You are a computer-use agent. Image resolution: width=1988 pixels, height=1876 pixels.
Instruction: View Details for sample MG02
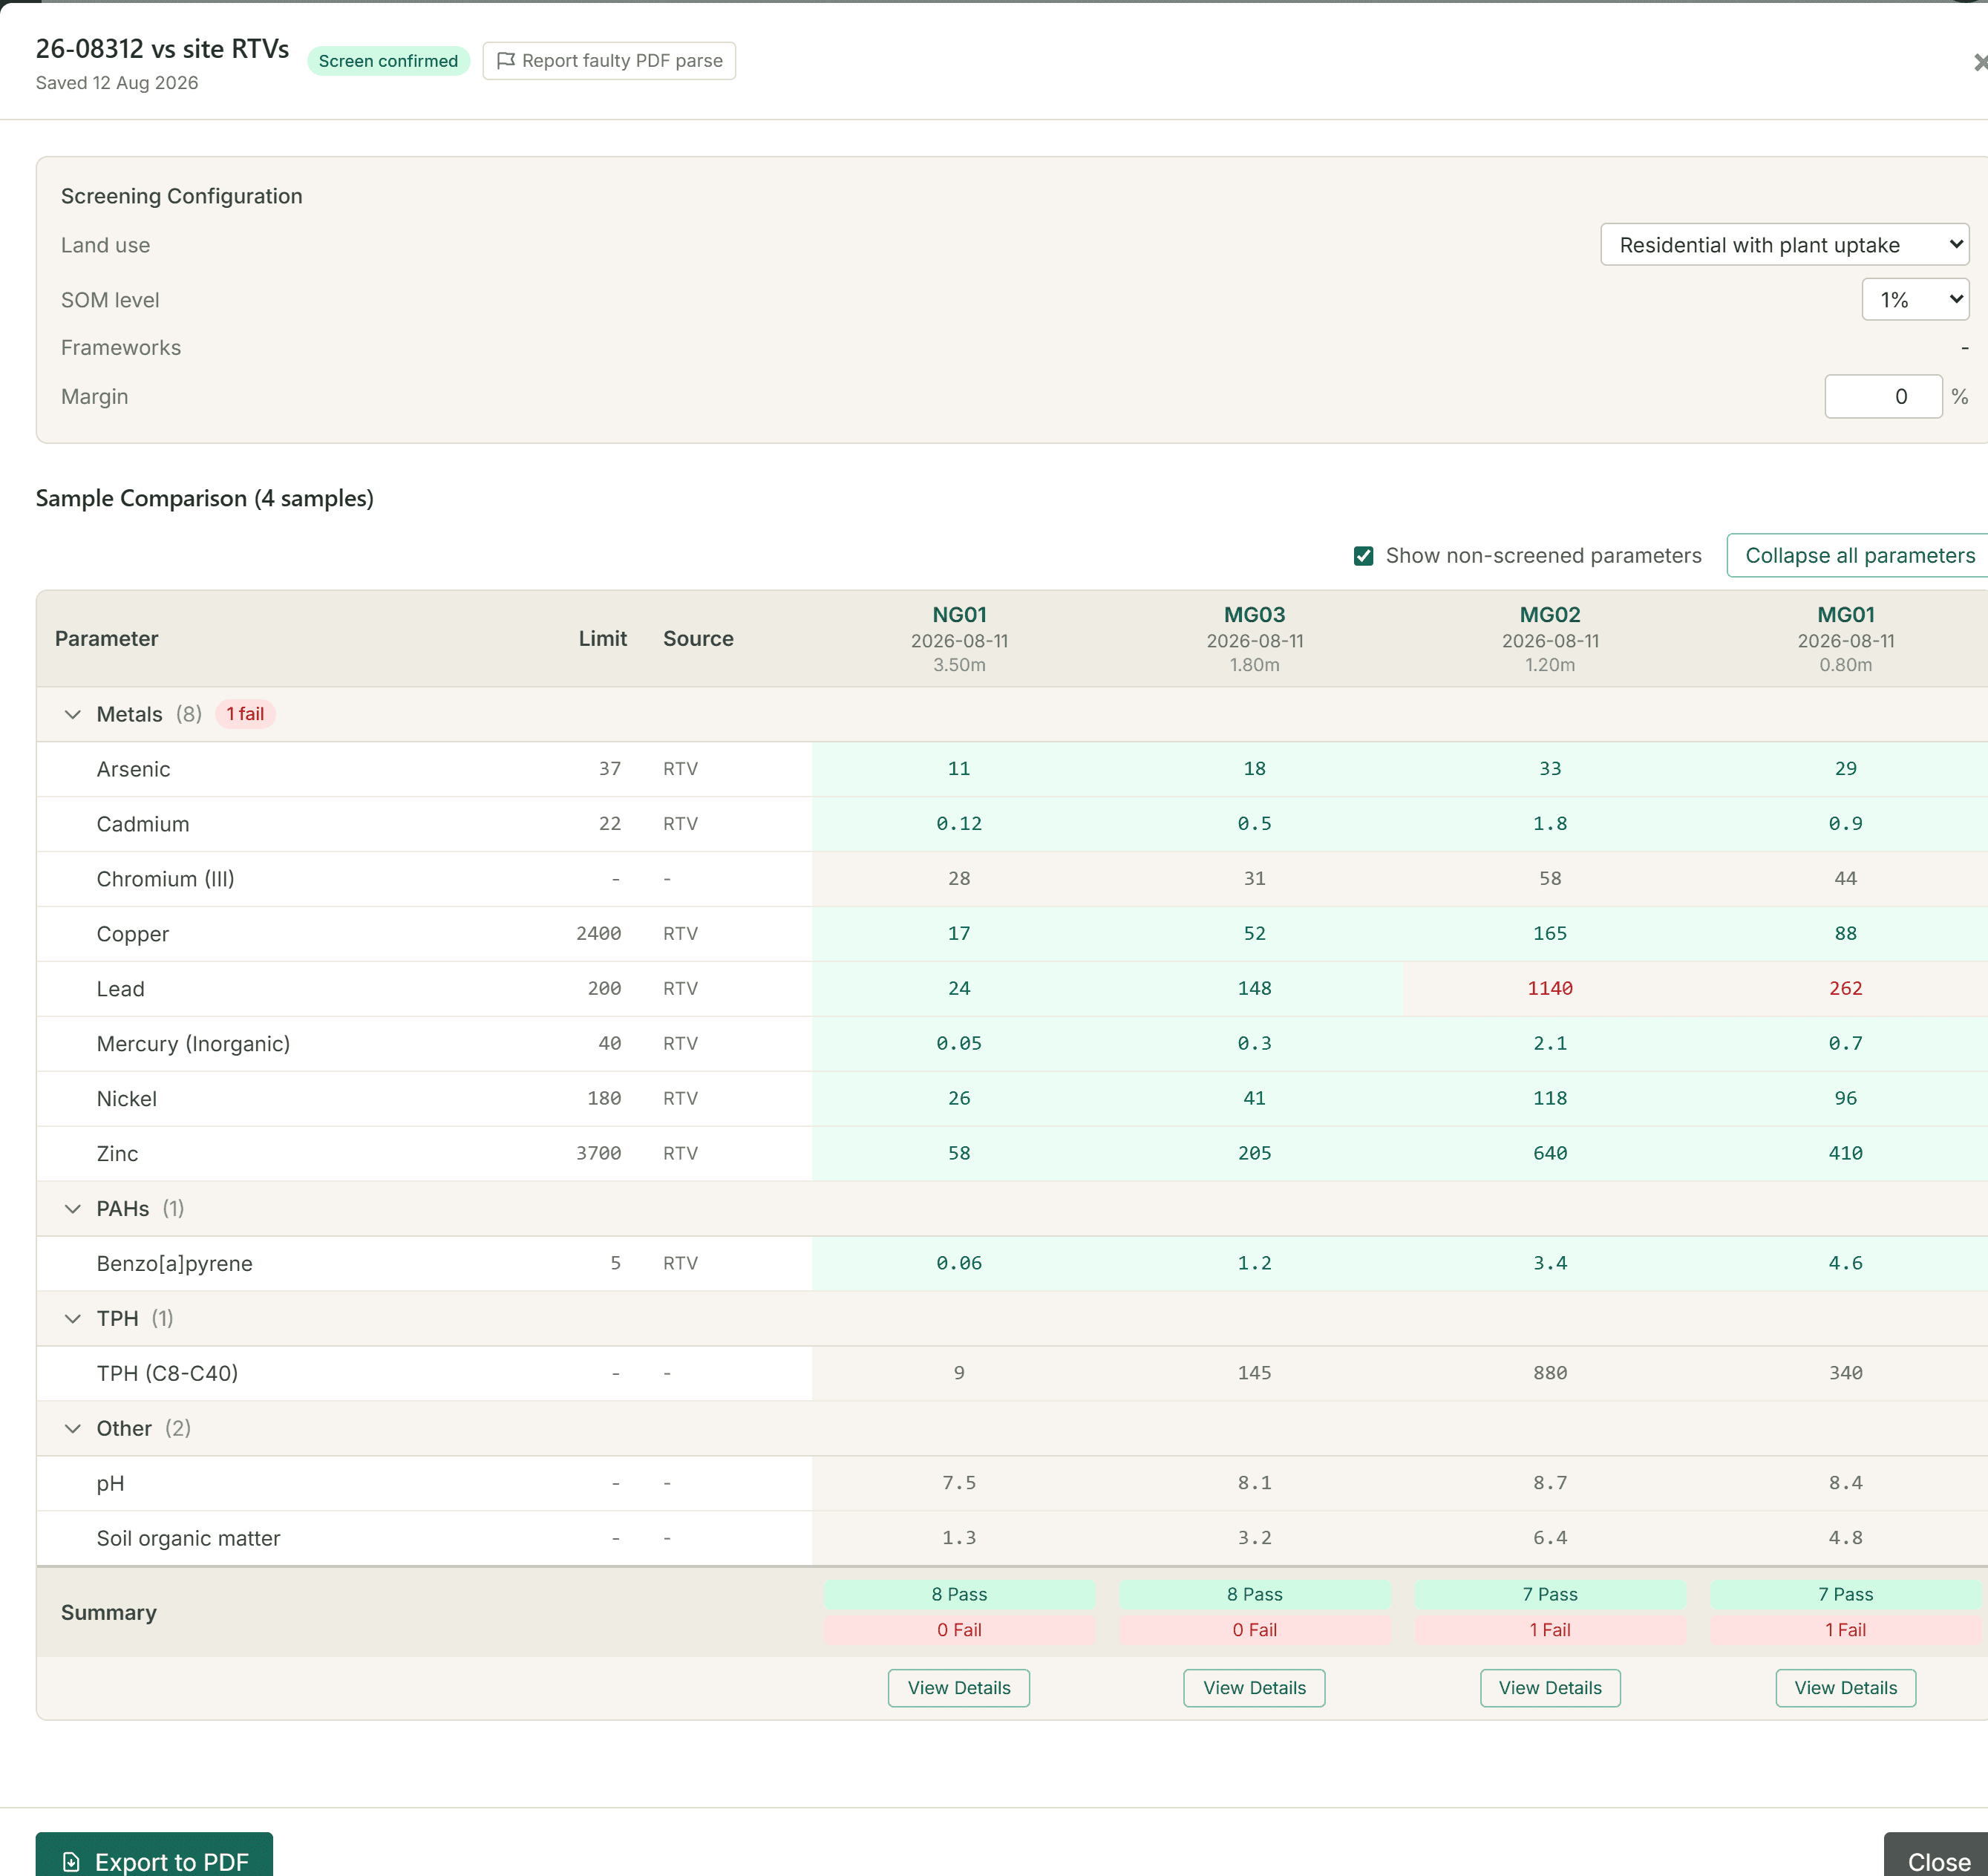[x=1549, y=1688]
